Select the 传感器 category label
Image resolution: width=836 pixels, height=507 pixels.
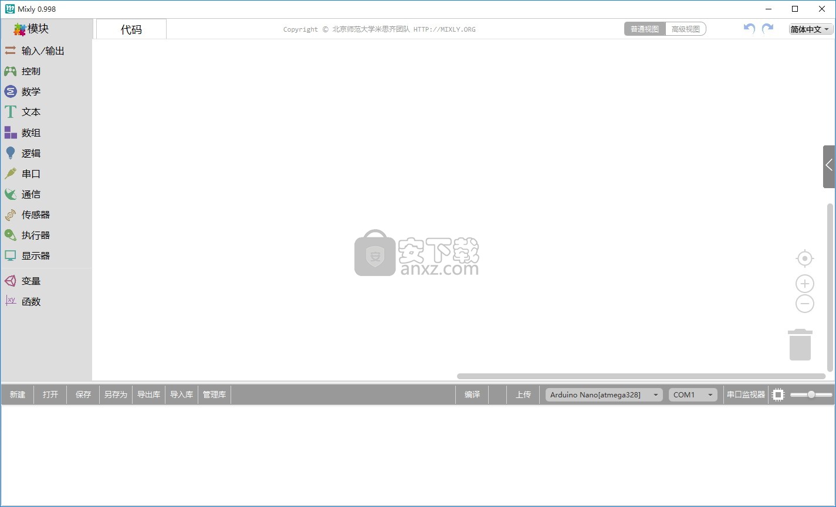click(x=36, y=215)
